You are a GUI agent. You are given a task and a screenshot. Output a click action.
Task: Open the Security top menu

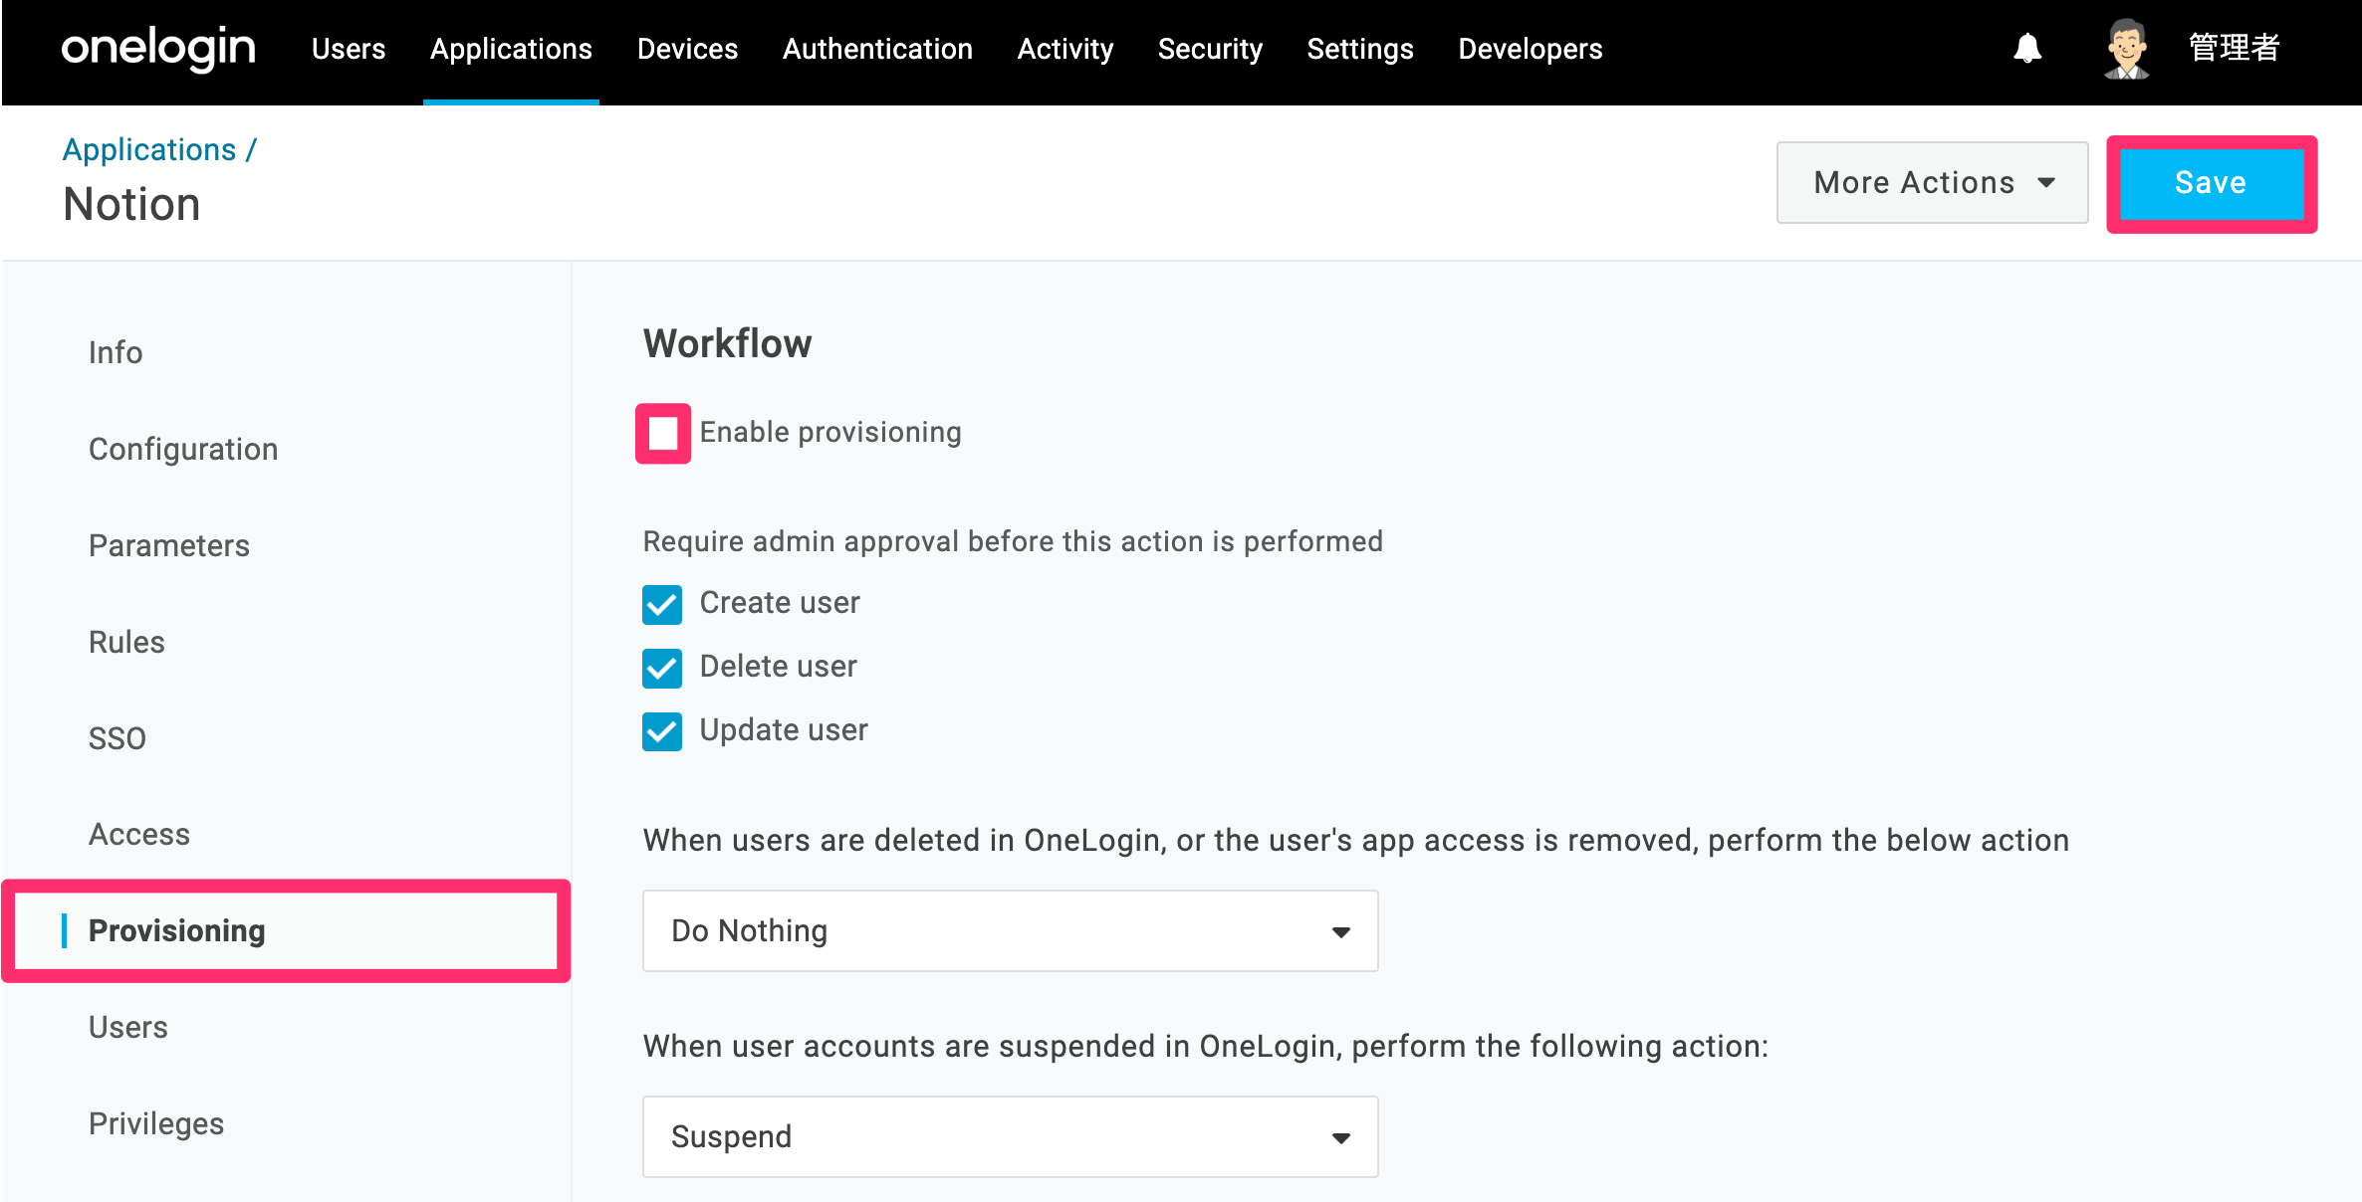[x=1210, y=49]
